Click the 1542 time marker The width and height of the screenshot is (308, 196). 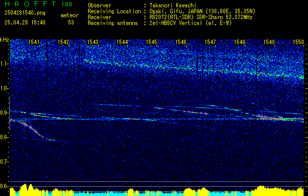point(64,42)
